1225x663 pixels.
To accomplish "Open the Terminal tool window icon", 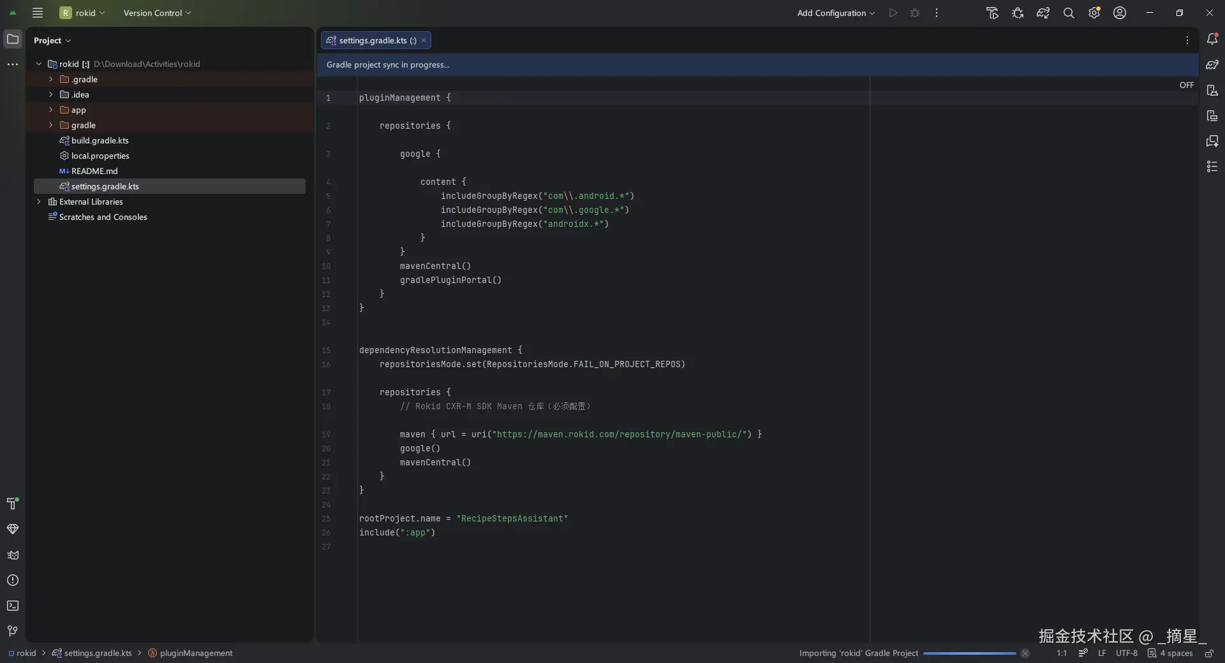I will coord(13,606).
